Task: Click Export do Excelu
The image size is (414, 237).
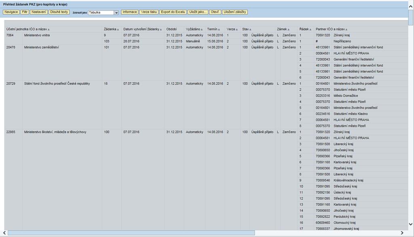Action: pyautogui.click(x=173, y=12)
